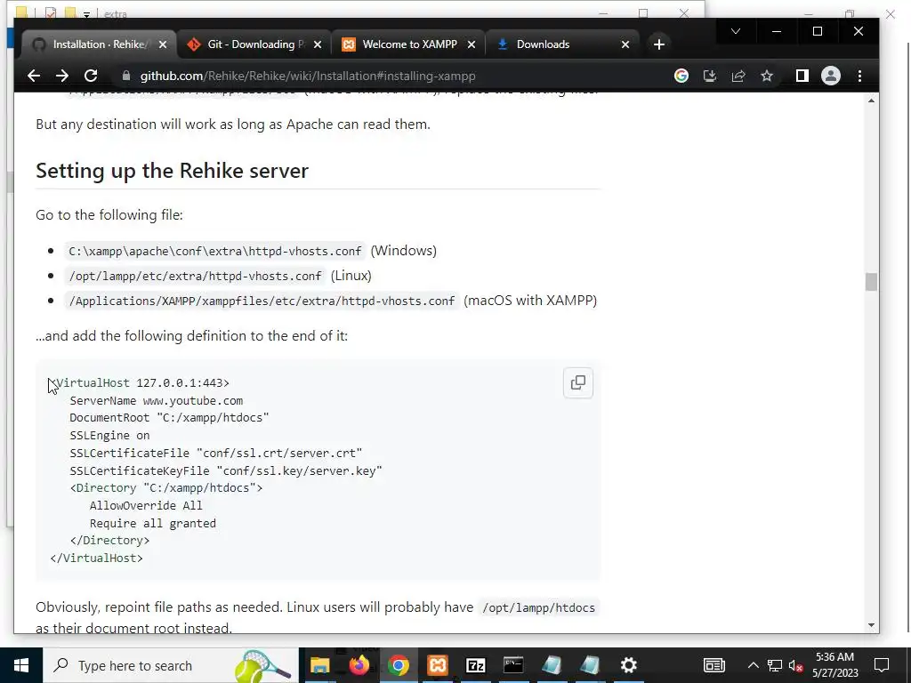Close the Git Downloading tab
This screenshot has height=683, width=911.
[x=318, y=44]
